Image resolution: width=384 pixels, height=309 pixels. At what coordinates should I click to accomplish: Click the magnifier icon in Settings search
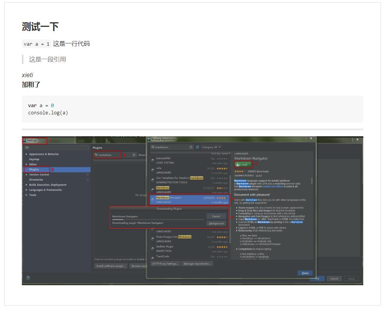(x=27, y=147)
